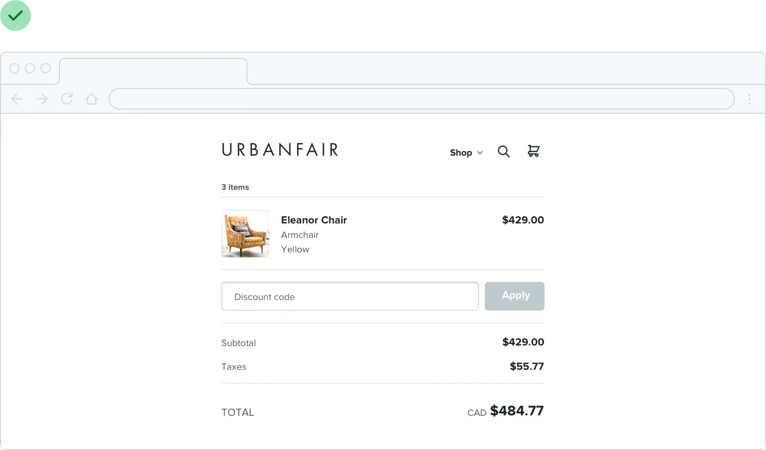Click the Eleanor Chair thumbnail image
The width and height of the screenshot is (766, 450).
point(245,233)
